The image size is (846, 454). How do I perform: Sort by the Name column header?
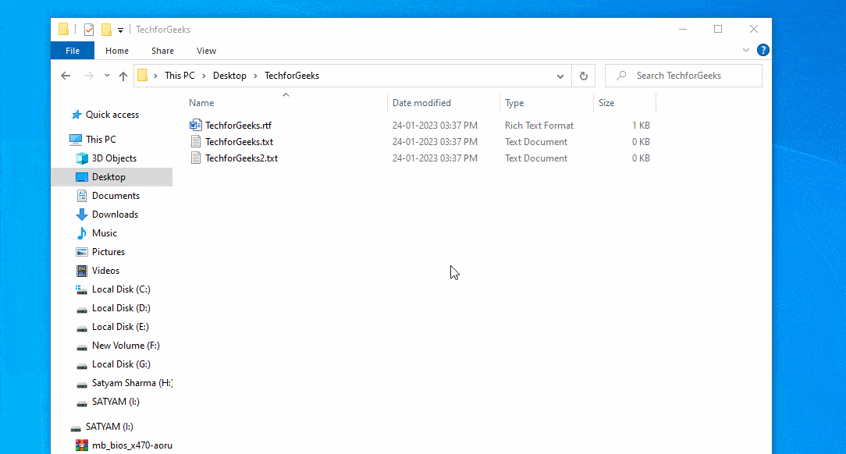click(x=201, y=103)
